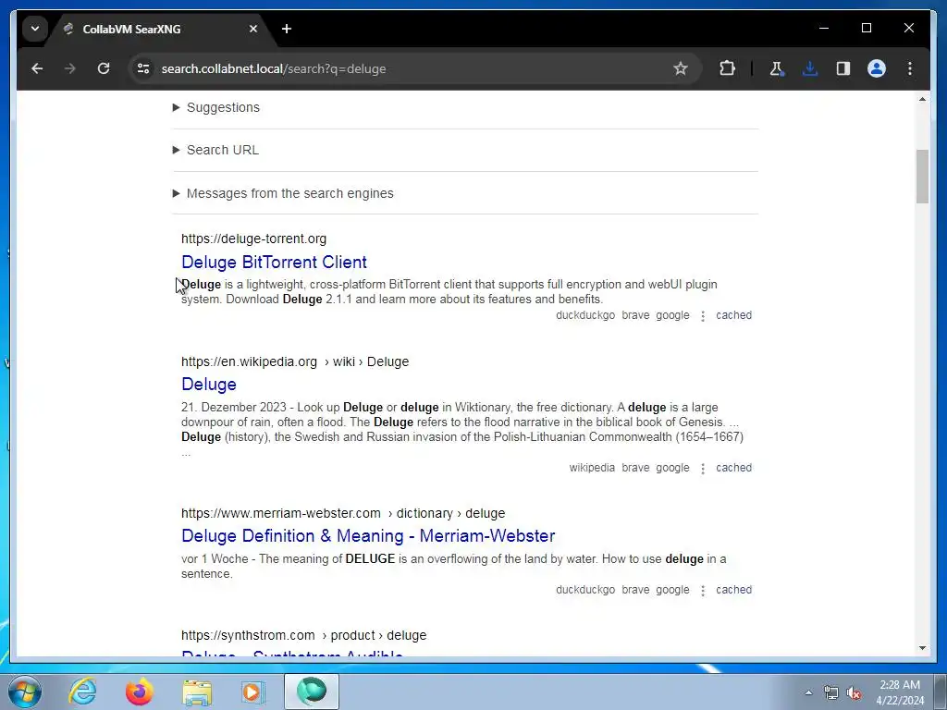
Task: Show browser downloads
Action: tap(810, 68)
